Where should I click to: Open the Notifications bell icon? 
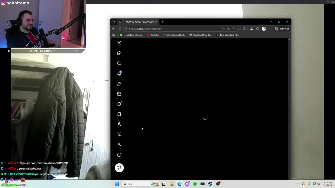(x=119, y=74)
